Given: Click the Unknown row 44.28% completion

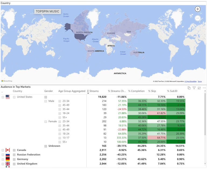Looking at the screenshot, I should click(142, 146).
